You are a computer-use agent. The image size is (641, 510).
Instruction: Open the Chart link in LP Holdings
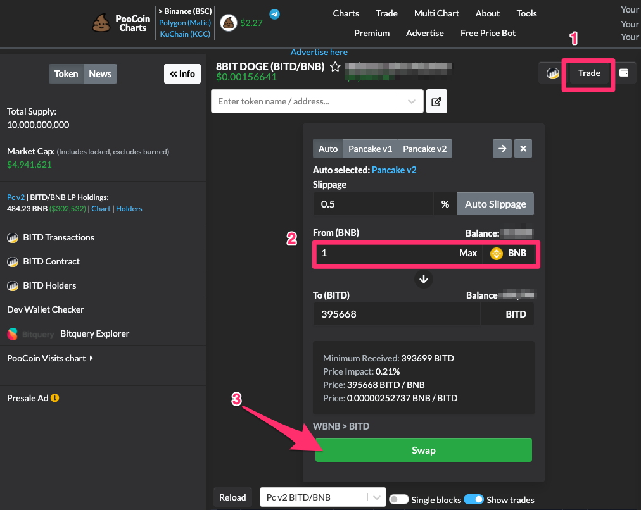101,209
